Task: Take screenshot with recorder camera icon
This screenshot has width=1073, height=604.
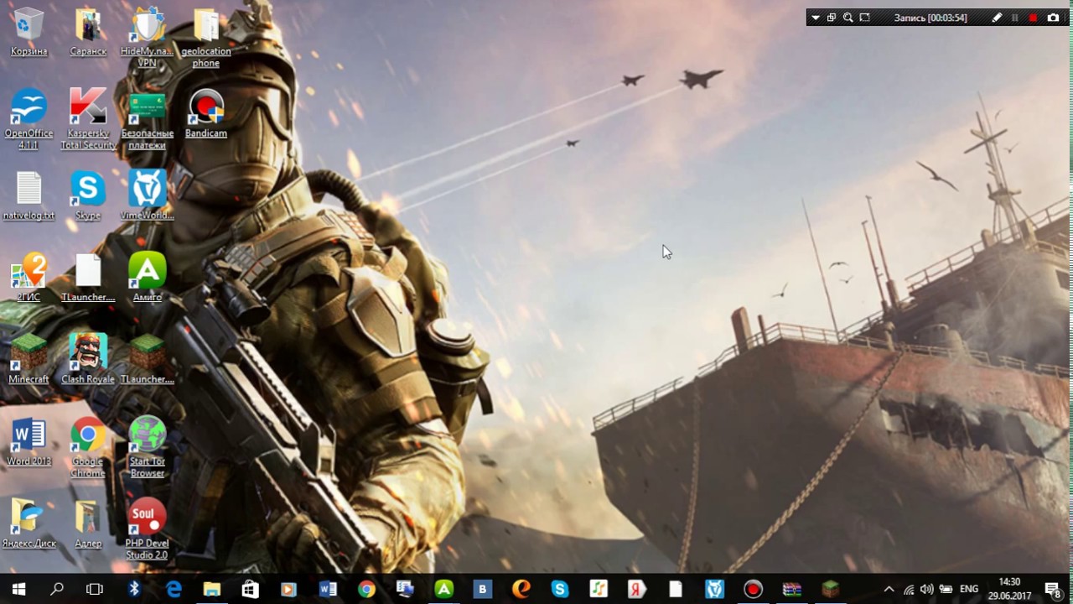Action: [x=1053, y=18]
